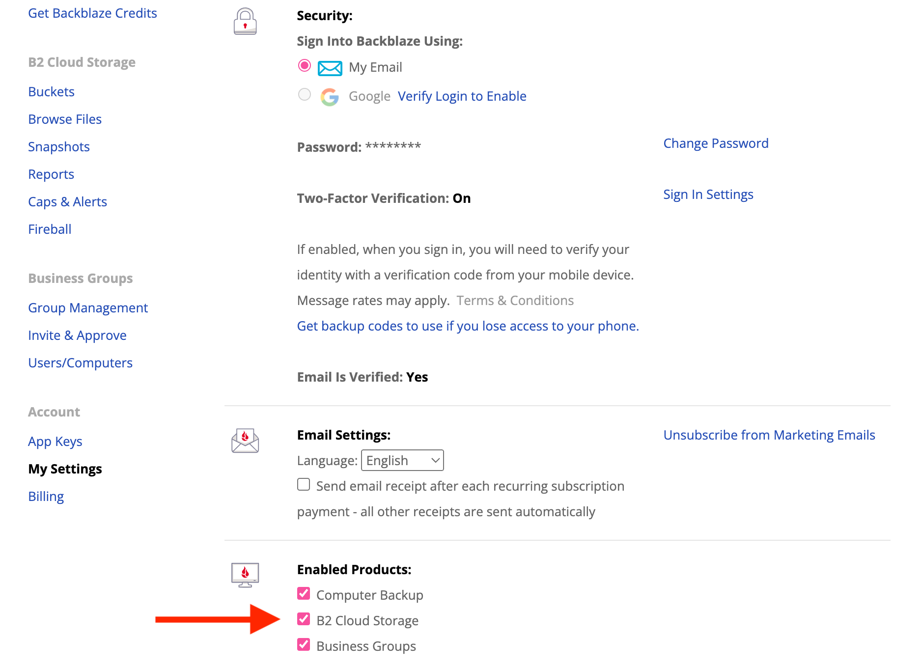Open Get Backblaze Credits page
The image size is (921, 666).
point(92,13)
